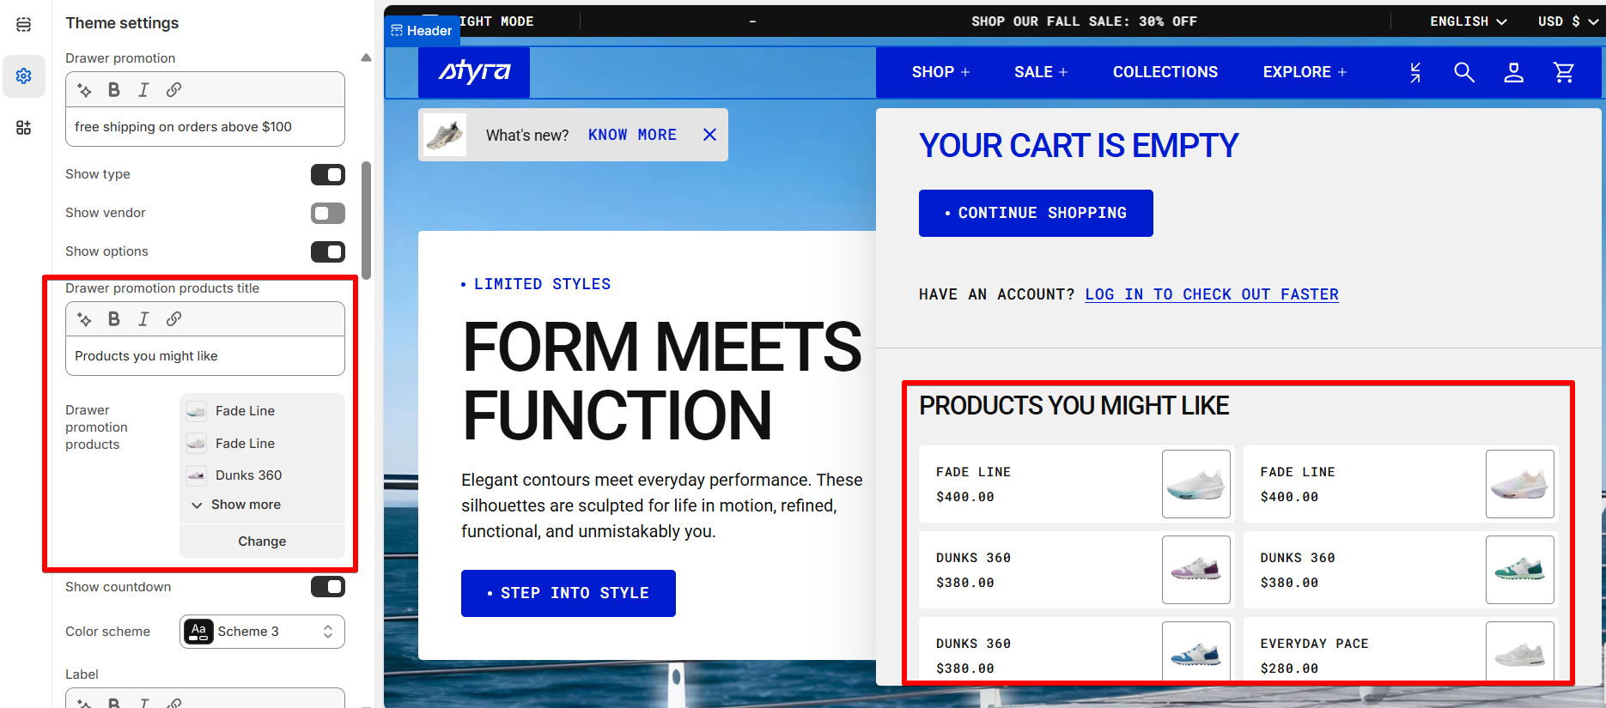Viewport: 1606px width, 708px height.
Task: Apply italic in Drawer promotion editor
Action: pyautogui.click(x=143, y=90)
